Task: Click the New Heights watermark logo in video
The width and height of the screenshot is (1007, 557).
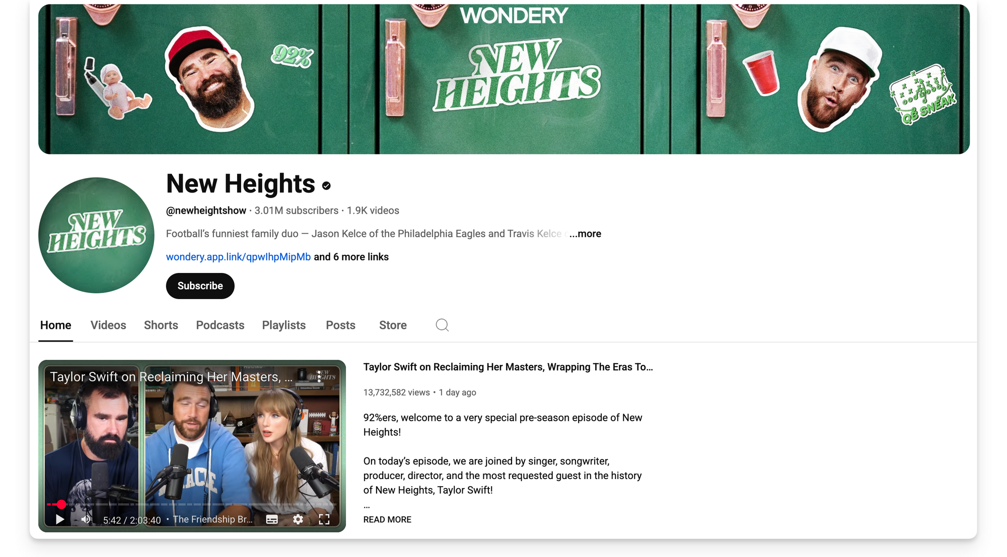Action: 322,375
